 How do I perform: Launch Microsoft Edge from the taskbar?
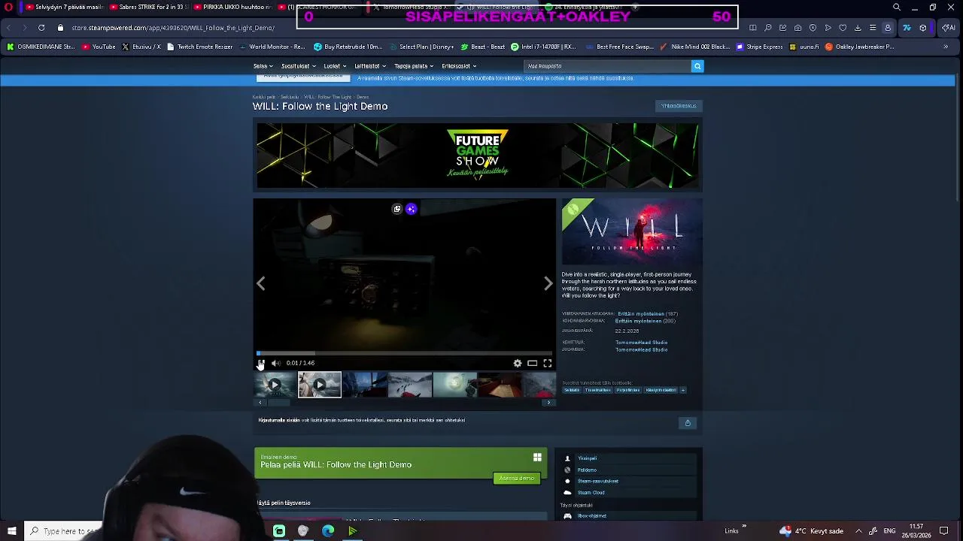pos(328,531)
